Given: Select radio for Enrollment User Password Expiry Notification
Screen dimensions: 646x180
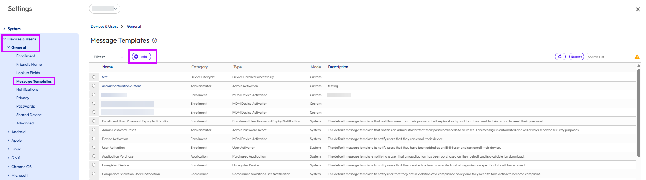Looking at the screenshot, I should coord(94,121).
